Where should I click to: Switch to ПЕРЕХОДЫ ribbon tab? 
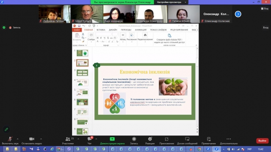[126, 30]
